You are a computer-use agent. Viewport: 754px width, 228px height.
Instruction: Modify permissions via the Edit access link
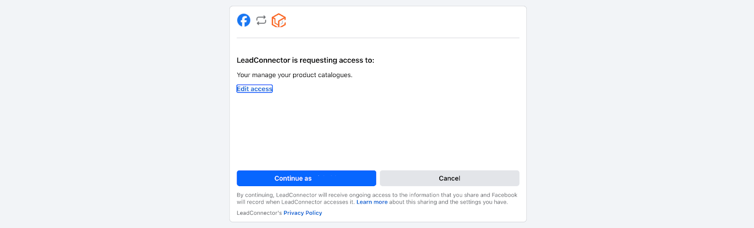click(254, 89)
